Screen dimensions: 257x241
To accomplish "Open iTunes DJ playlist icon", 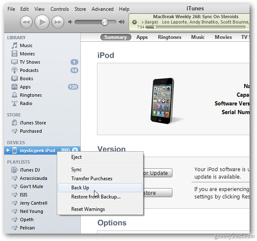I will [15, 170].
